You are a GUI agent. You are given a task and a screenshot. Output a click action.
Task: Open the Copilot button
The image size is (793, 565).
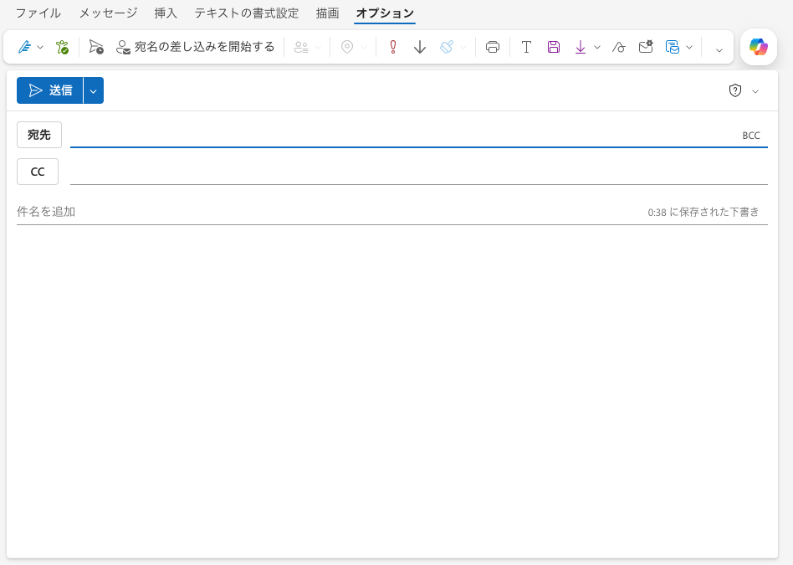pyautogui.click(x=759, y=47)
